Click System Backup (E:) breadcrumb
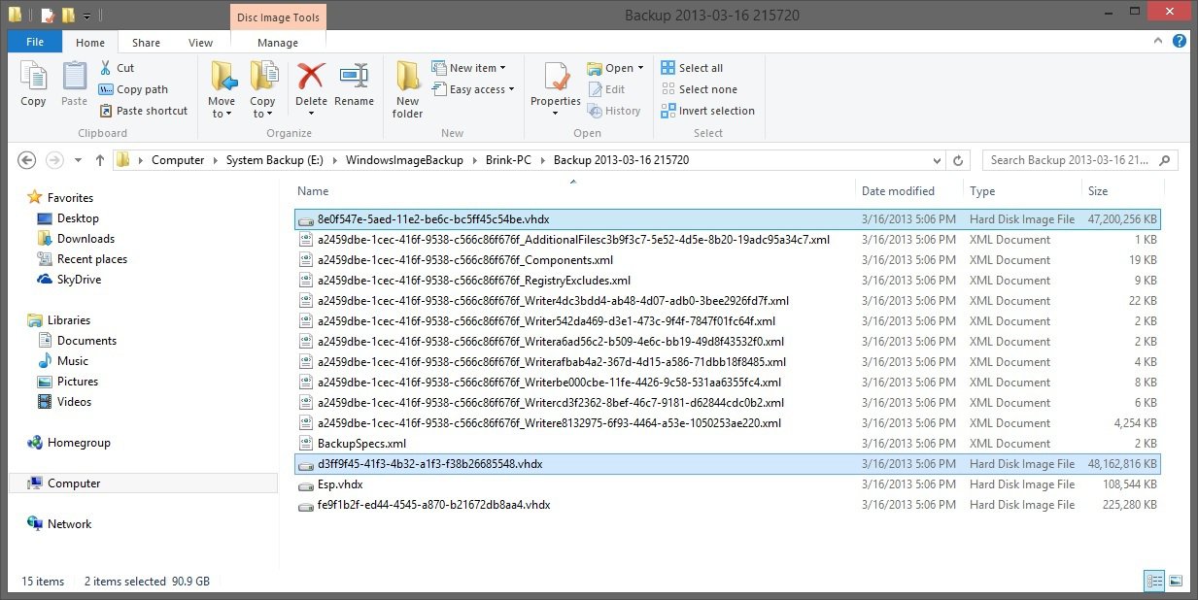This screenshot has height=600, width=1198. (274, 160)
